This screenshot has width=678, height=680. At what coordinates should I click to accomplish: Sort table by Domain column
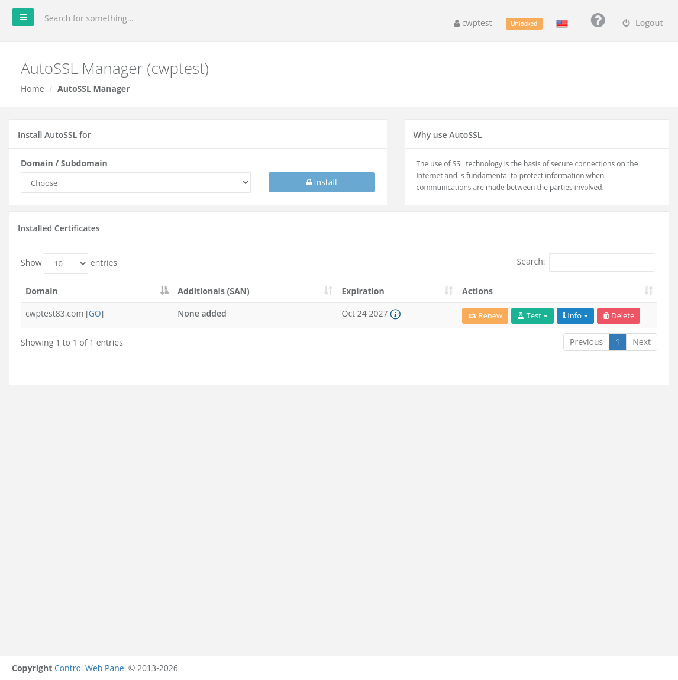click(96, 291)
